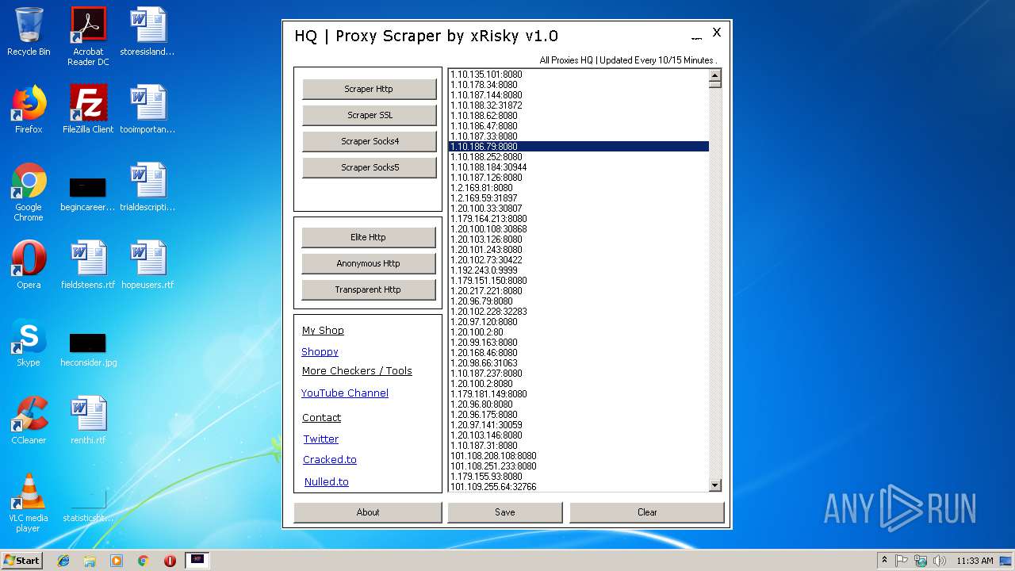
Task: Click the proxy list scrollbar thumb
Action: (x=714, y=83)
